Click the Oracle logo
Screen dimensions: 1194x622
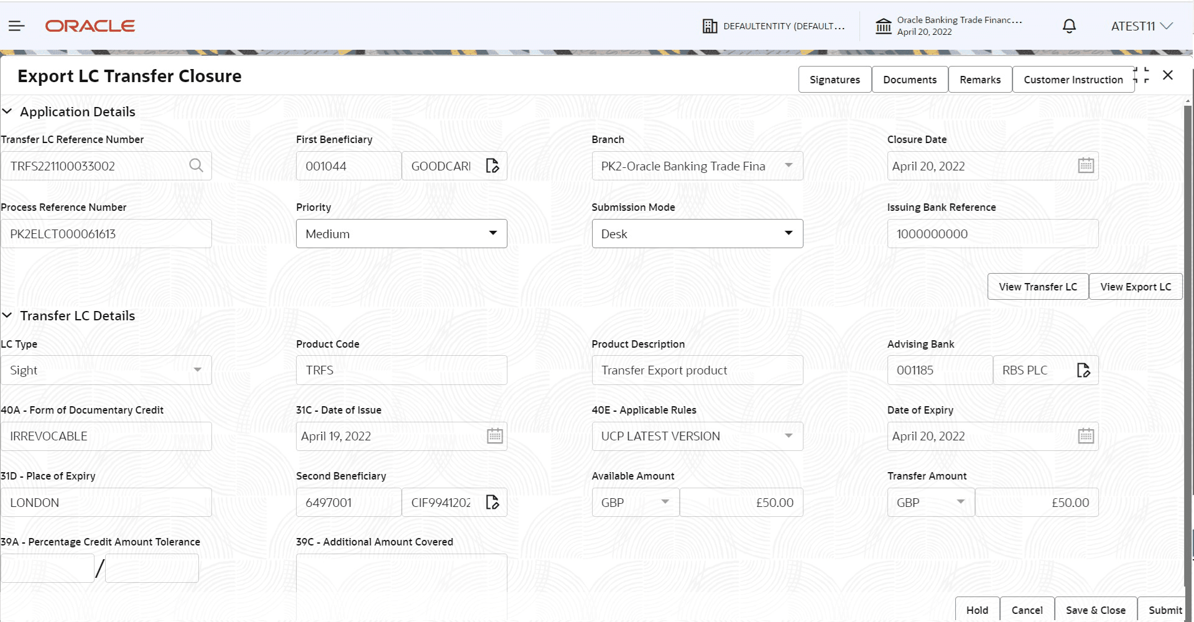pos(90,26)
